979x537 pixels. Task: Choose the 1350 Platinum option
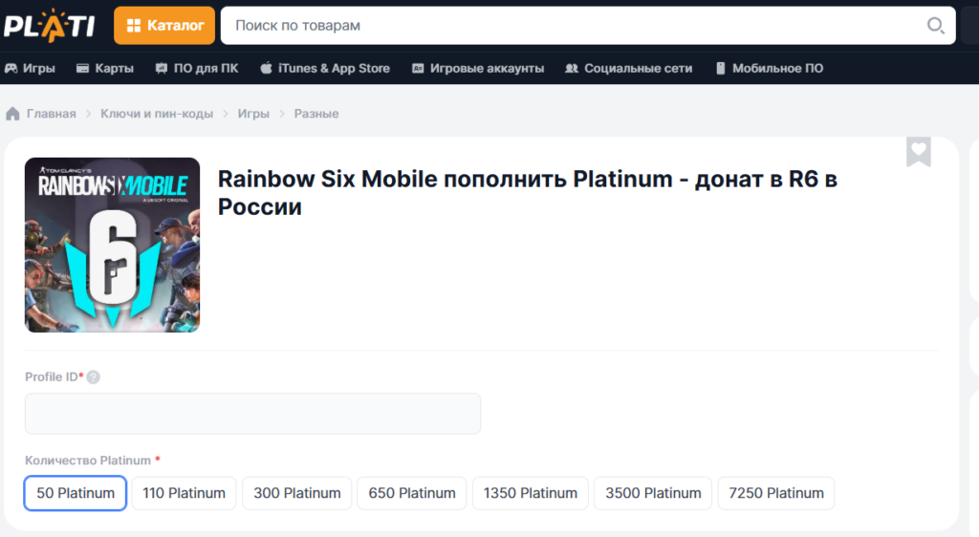[531, 493]
